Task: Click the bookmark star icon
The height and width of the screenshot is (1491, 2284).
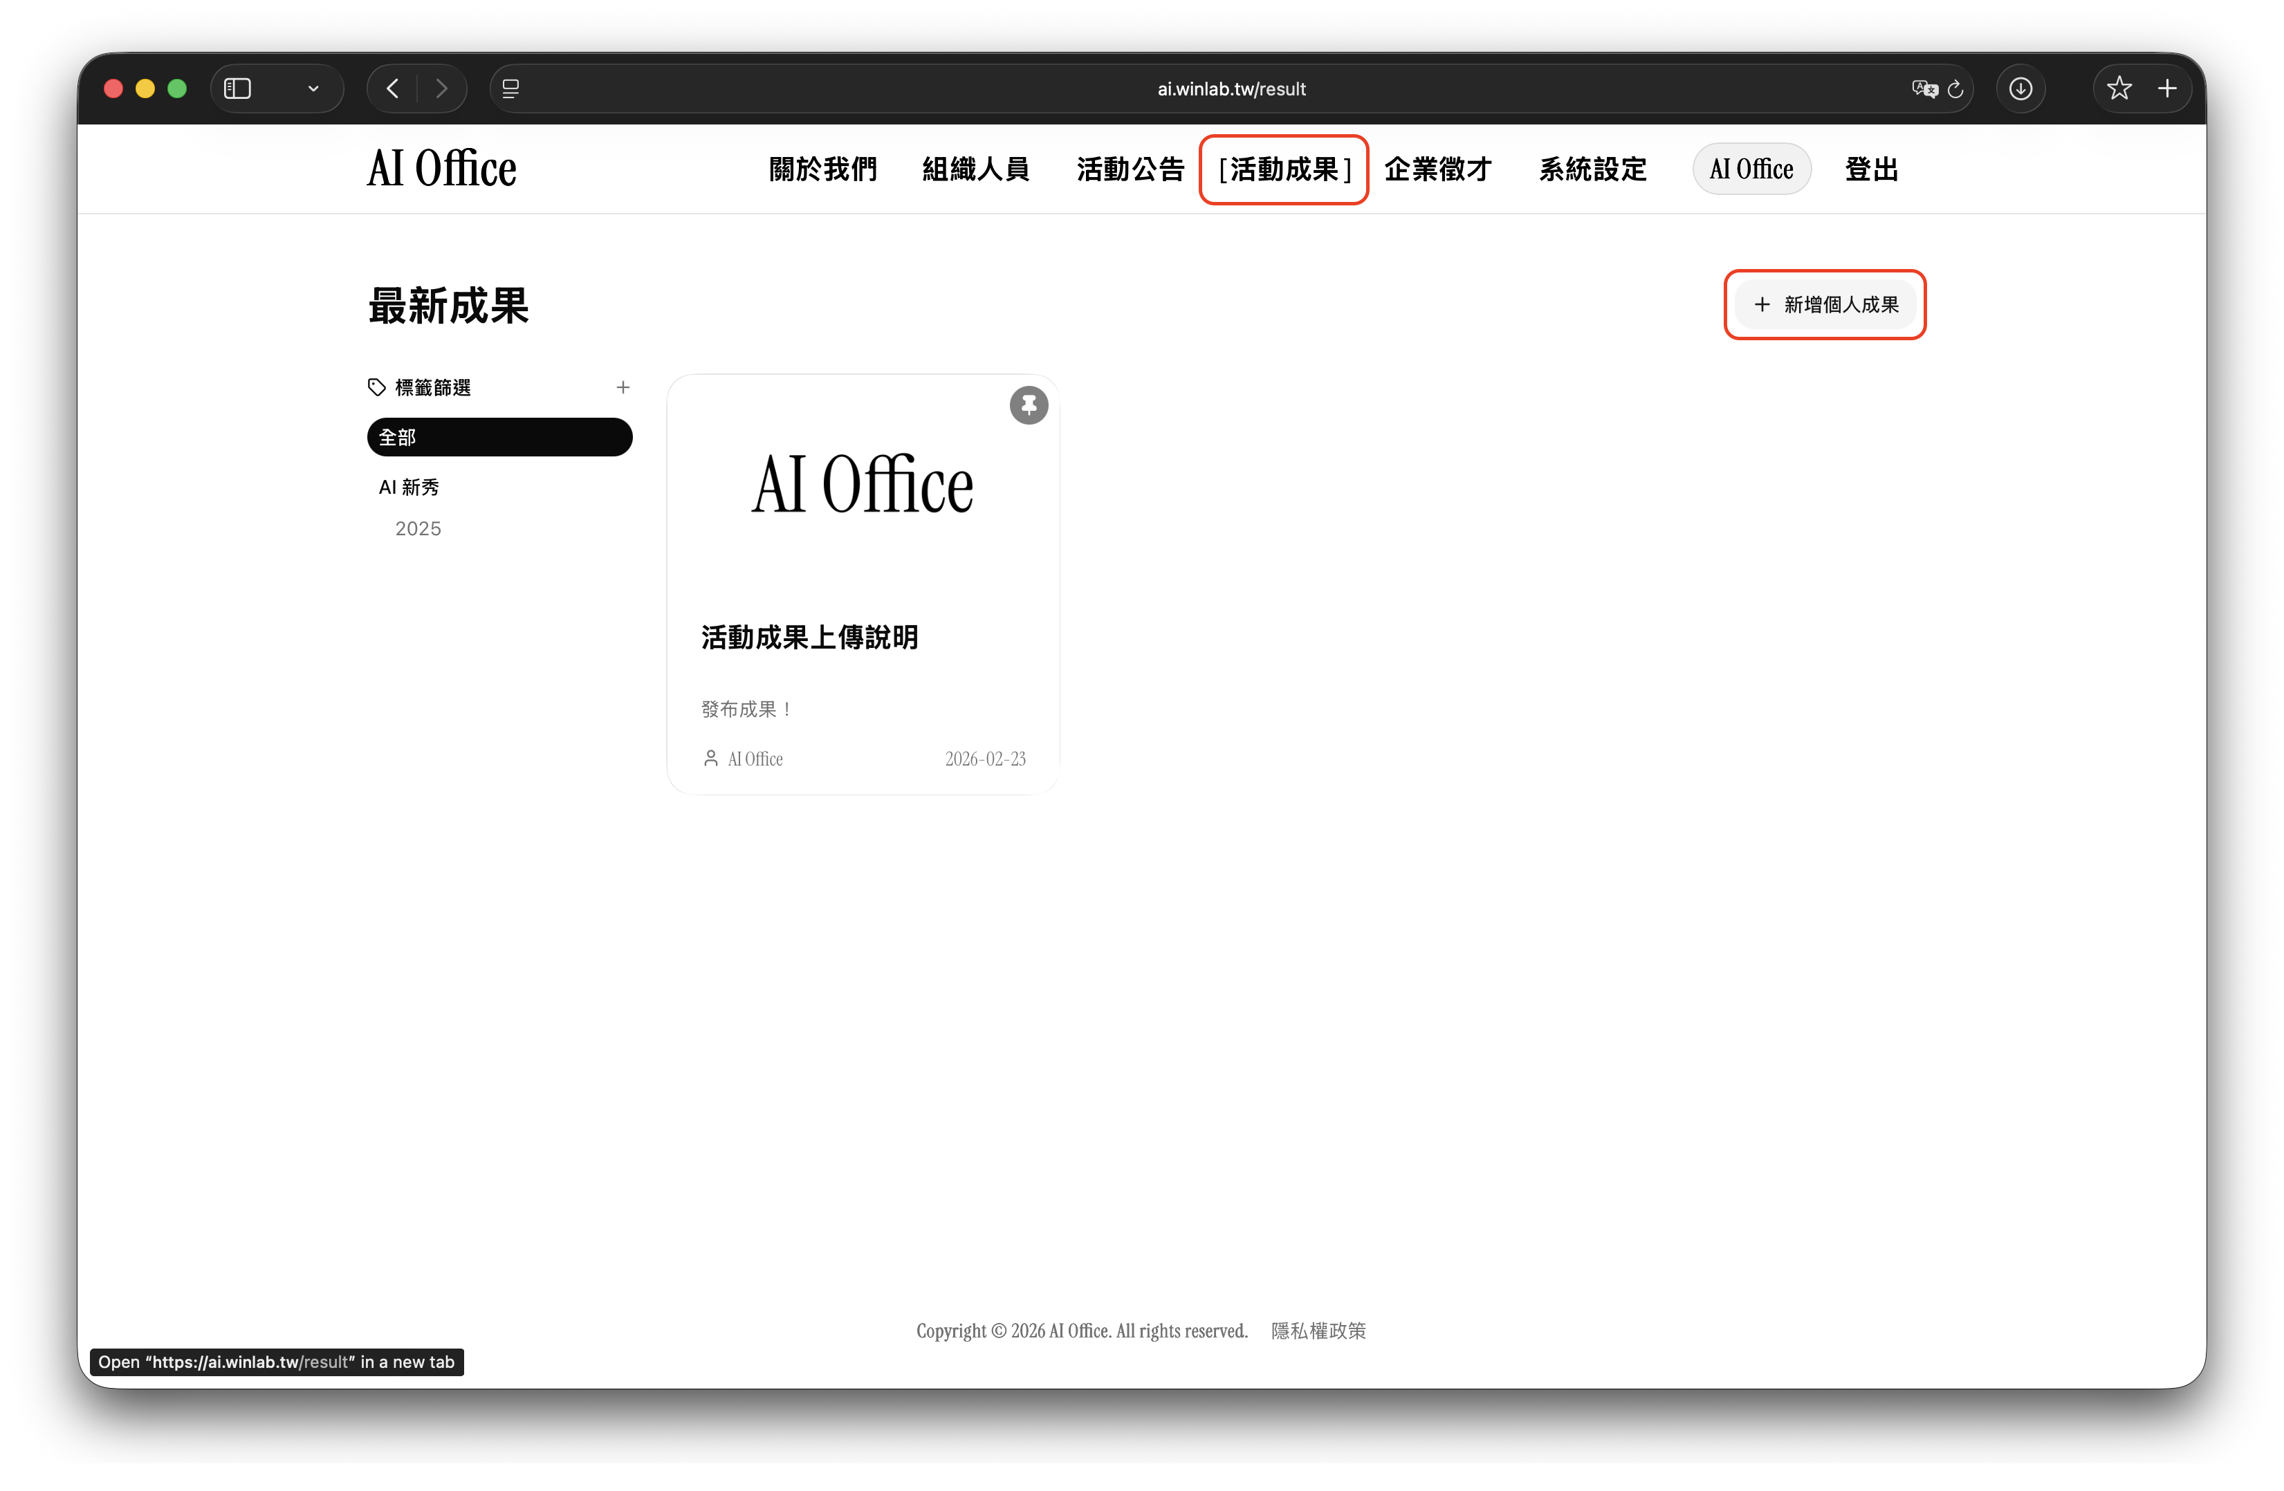Action: (x=2119, y=89)
